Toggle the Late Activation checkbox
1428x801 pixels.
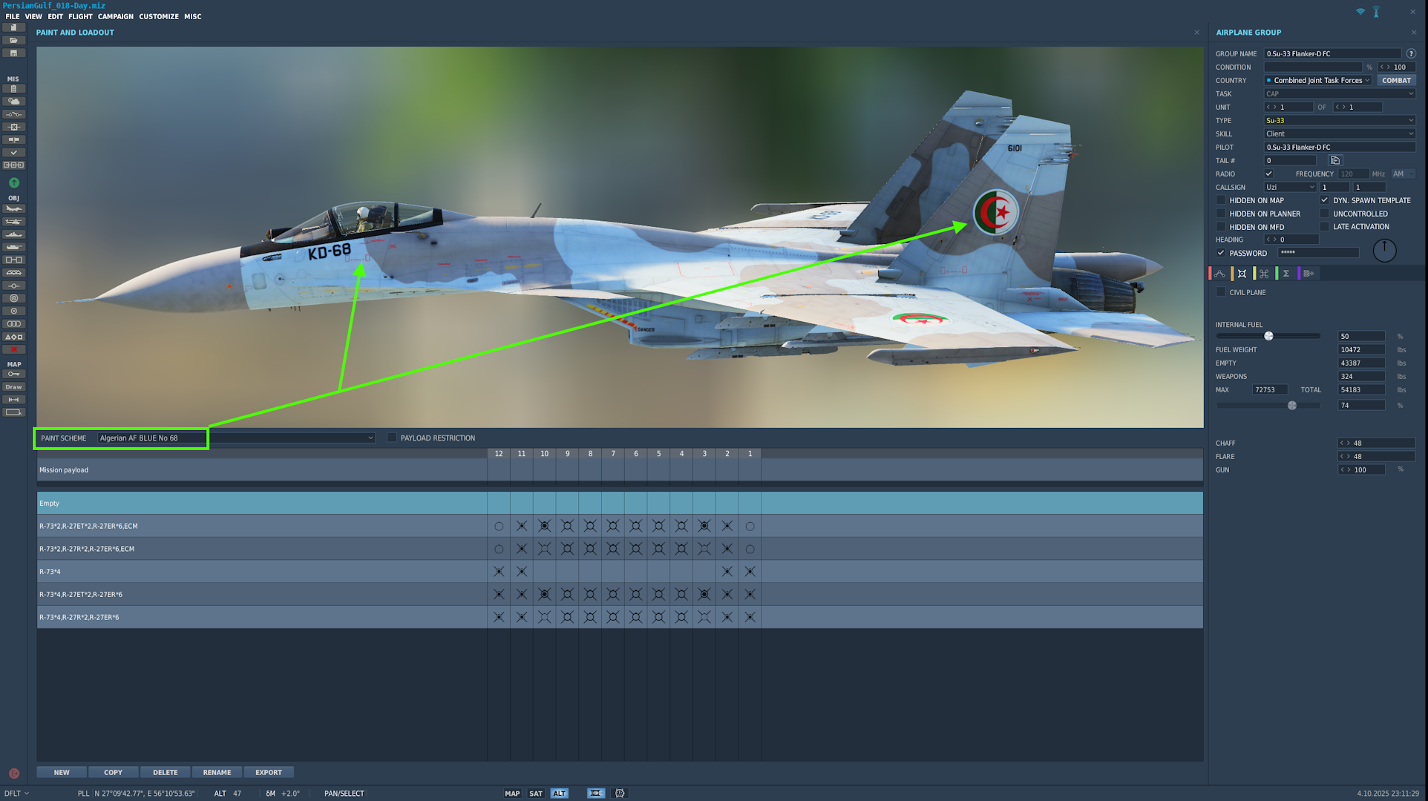point(1324,227)
